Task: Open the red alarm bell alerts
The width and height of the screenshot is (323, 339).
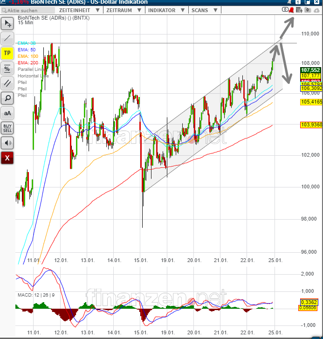Action: tap(291, 10)
